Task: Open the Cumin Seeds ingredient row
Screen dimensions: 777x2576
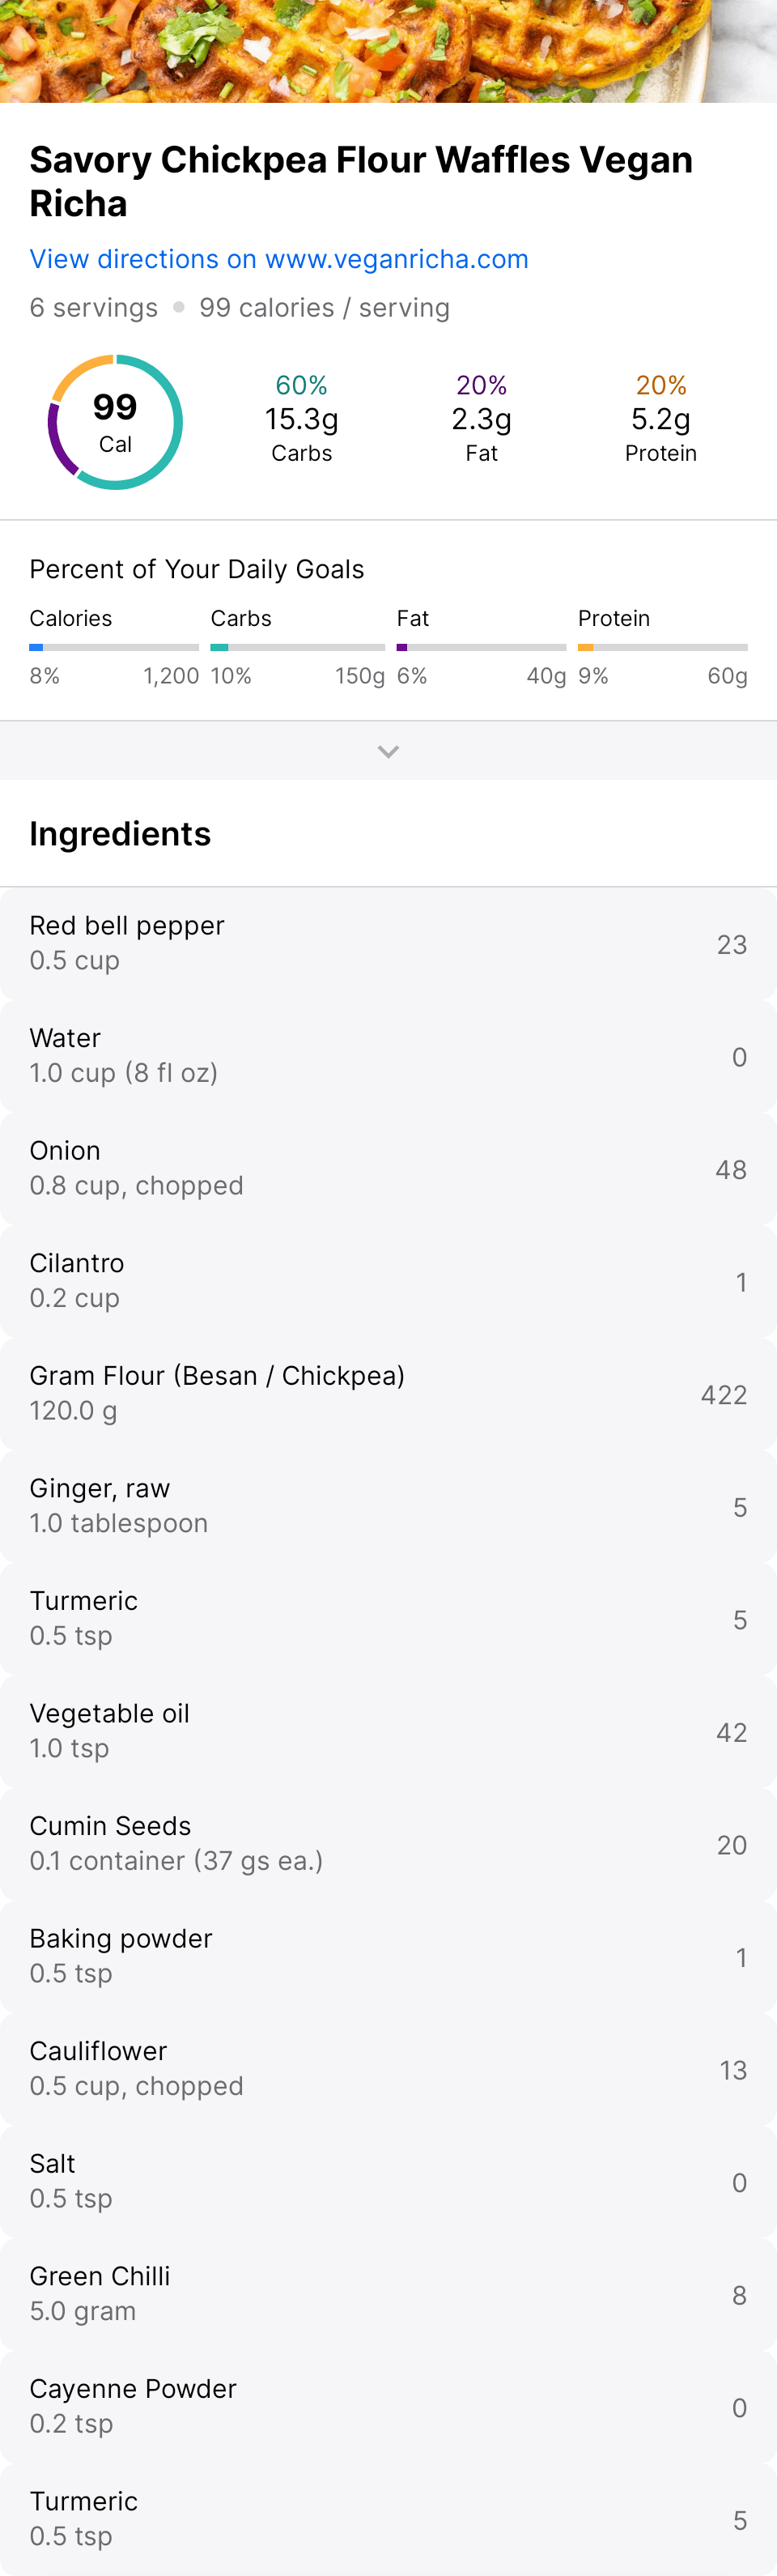Action: coord(388,1843)
